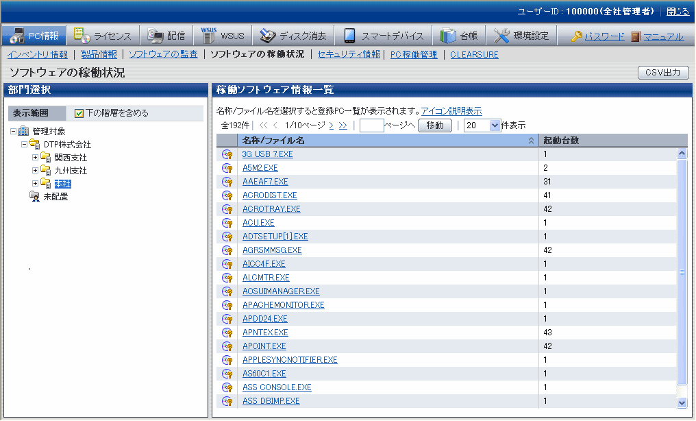Open the items-per-page dropdown showing 20
696x421 pixels.
coord(482,125)
